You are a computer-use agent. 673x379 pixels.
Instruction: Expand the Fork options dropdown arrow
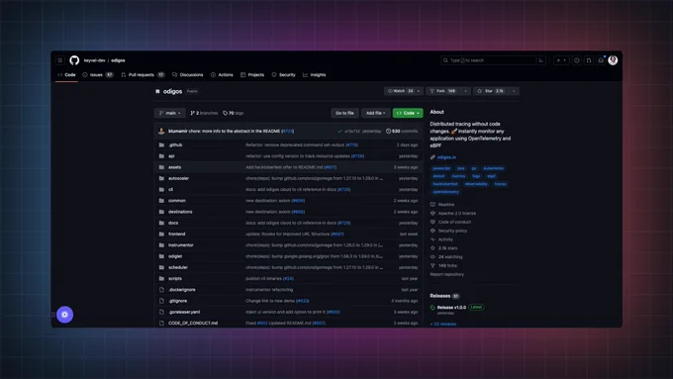465,91
